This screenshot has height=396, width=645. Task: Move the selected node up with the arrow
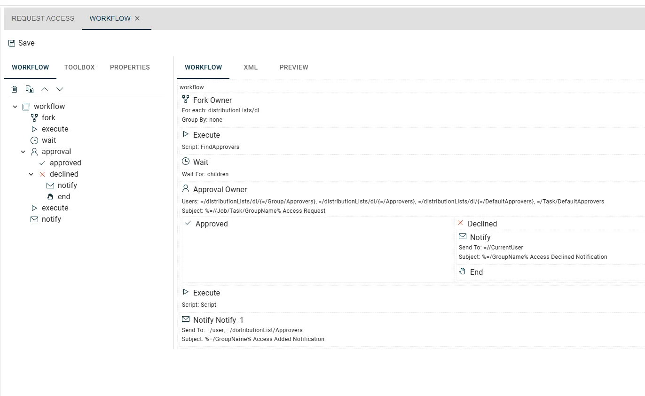45,89
